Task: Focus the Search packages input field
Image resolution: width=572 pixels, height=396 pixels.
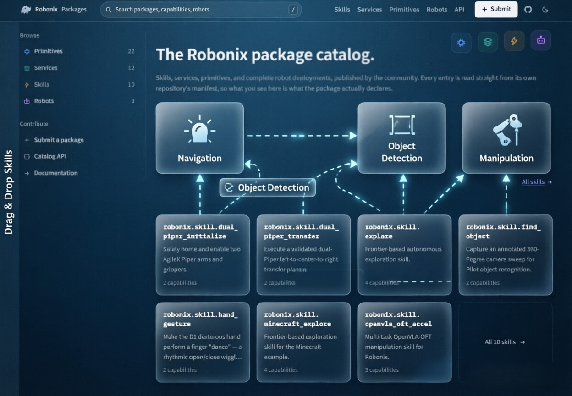Action: (201, 10)
